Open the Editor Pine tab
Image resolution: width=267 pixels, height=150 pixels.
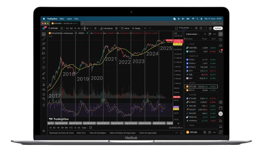81,133
